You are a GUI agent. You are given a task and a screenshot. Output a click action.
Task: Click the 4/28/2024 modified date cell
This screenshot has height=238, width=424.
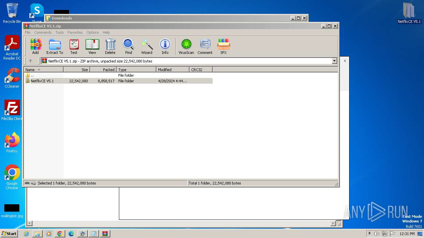pos(172,81)
